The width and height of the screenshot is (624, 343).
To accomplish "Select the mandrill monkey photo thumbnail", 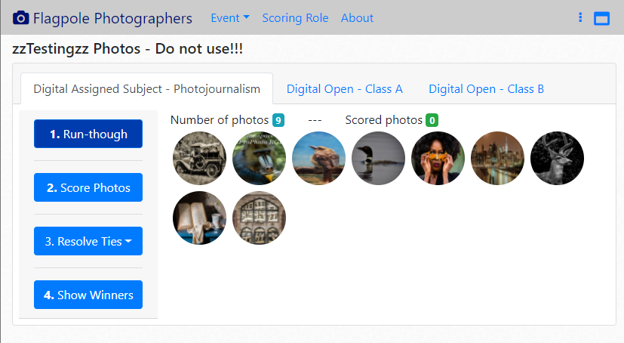I will [259, 158].
